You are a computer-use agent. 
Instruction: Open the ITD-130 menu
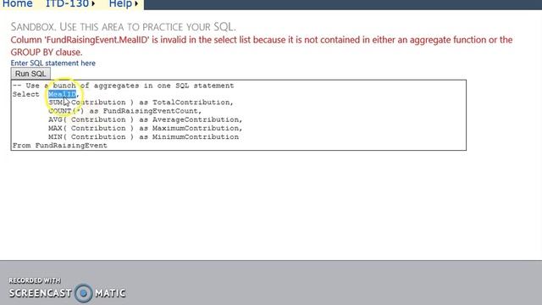68,3
